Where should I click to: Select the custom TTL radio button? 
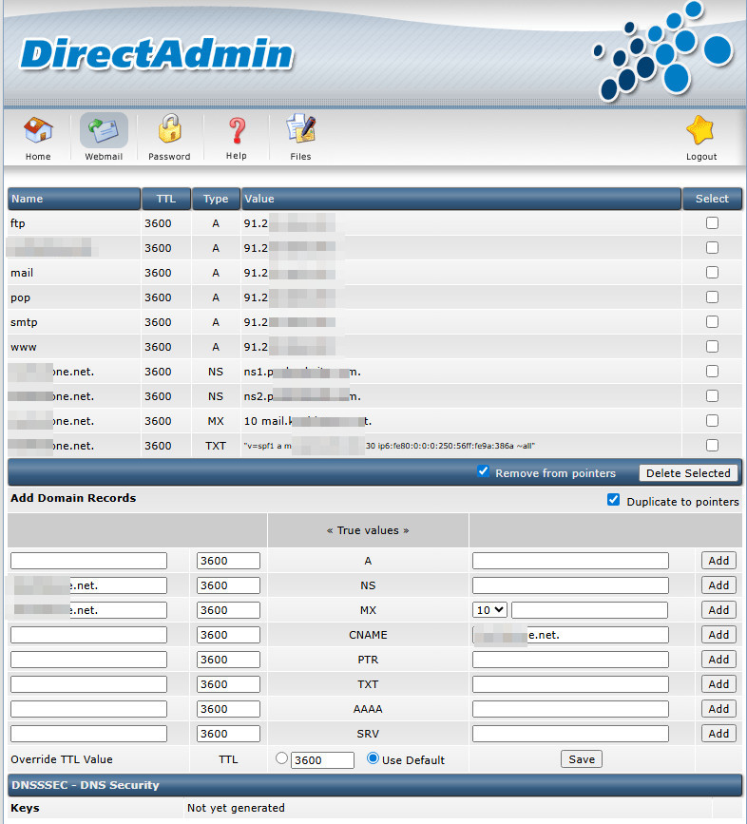pyautogui.click(x=281, y=758)
